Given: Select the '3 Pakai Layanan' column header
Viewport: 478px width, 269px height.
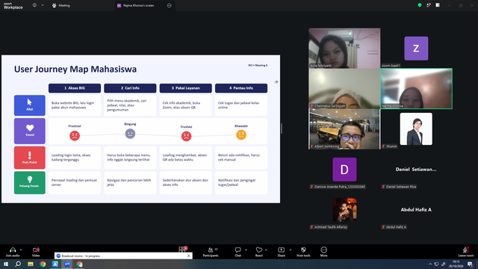Looking at the screenshot, I should tap(186, 88).
